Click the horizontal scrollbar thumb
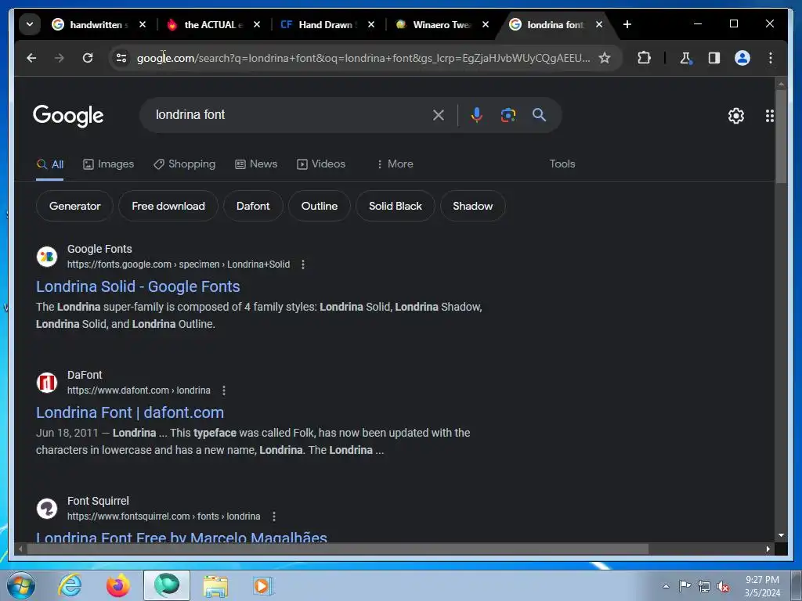Image resolution: width=802 pixels, height=601 pixels. [338, 549]
